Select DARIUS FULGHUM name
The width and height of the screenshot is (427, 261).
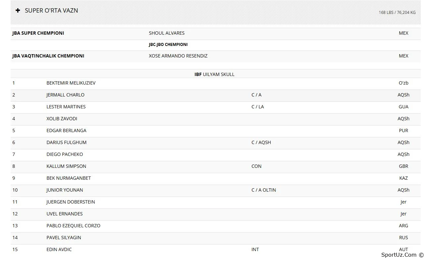pyautogui.click(x=67, y=142)
